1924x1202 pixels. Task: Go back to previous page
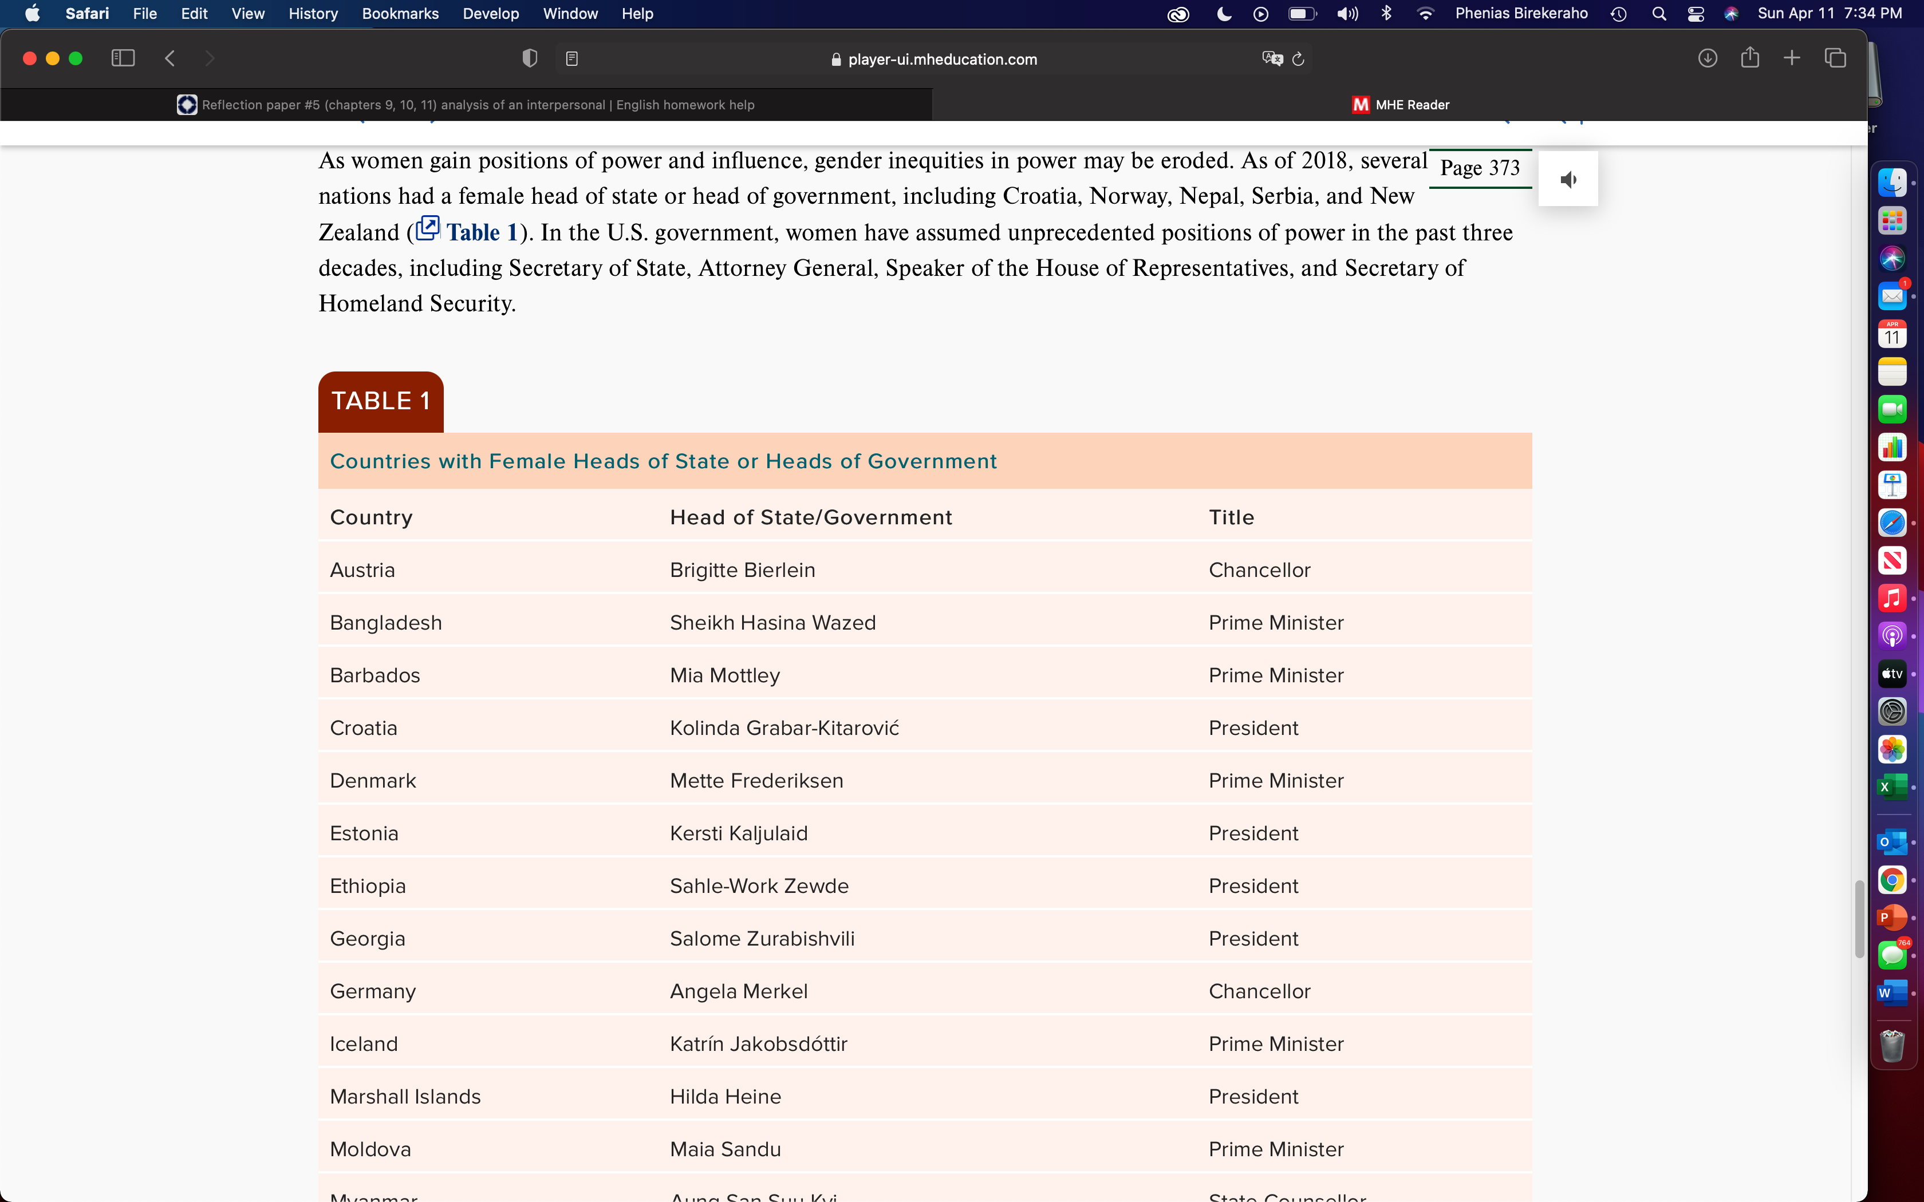click(169, 58)
